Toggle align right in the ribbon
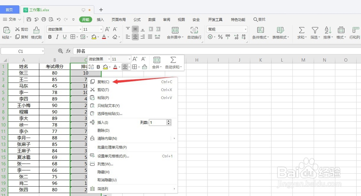Image resolution: width=361 pixels, height=196 pixels. (x=143, y=37)
